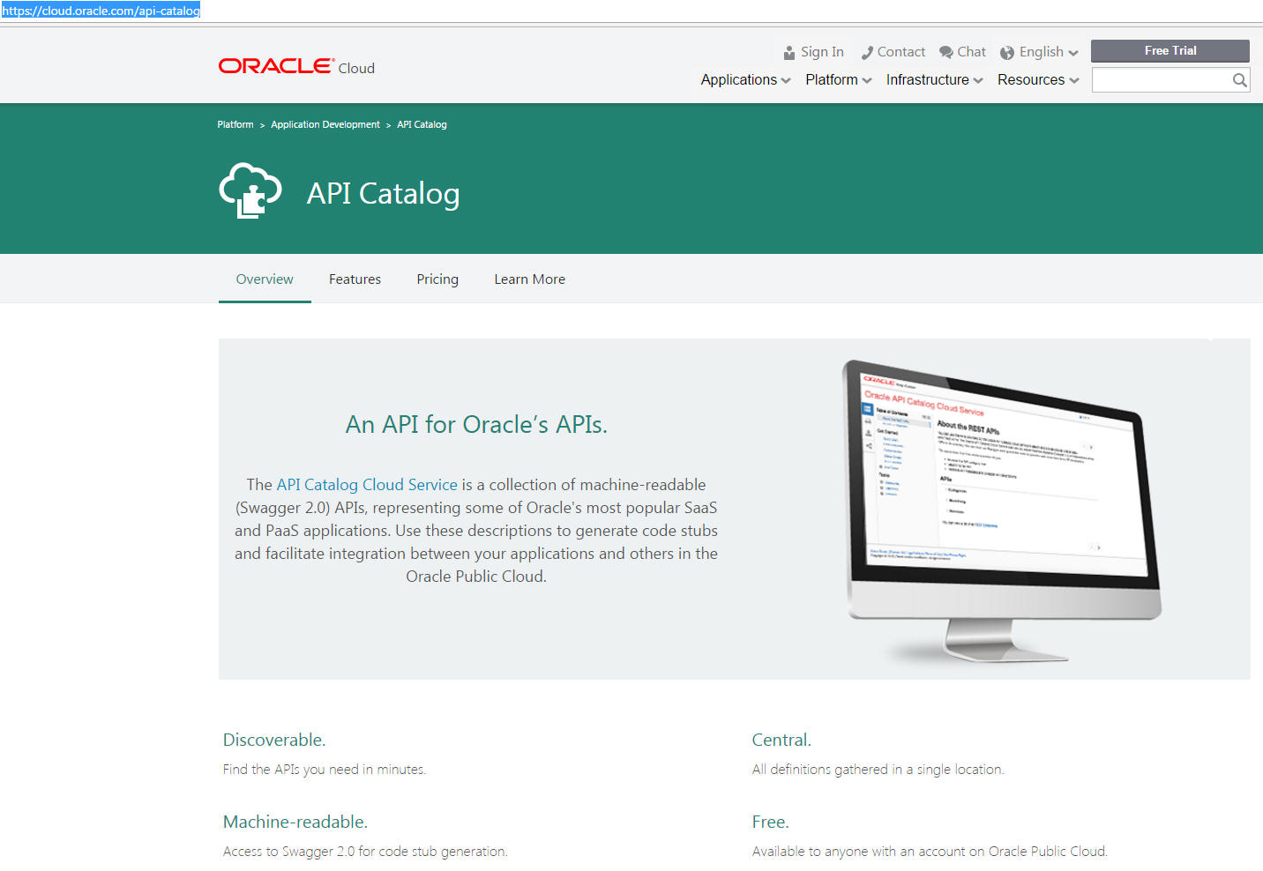Click 'All definitions gathered in a single location.' text
1263x871 pixels.
click(x=878, y=770)
